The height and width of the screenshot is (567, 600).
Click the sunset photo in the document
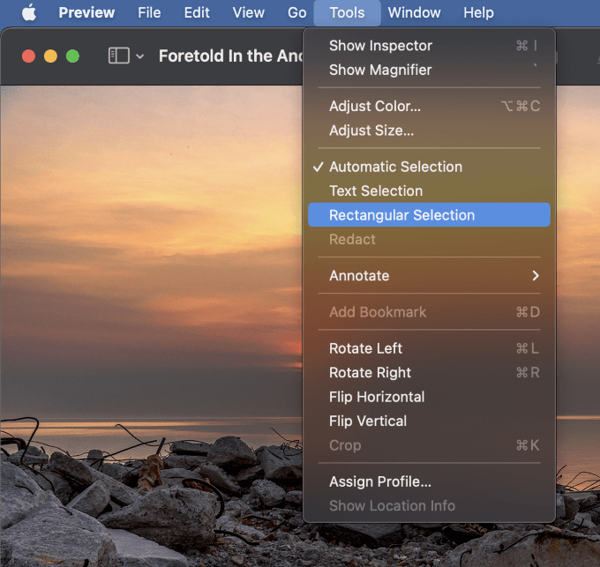pos(151,325)
